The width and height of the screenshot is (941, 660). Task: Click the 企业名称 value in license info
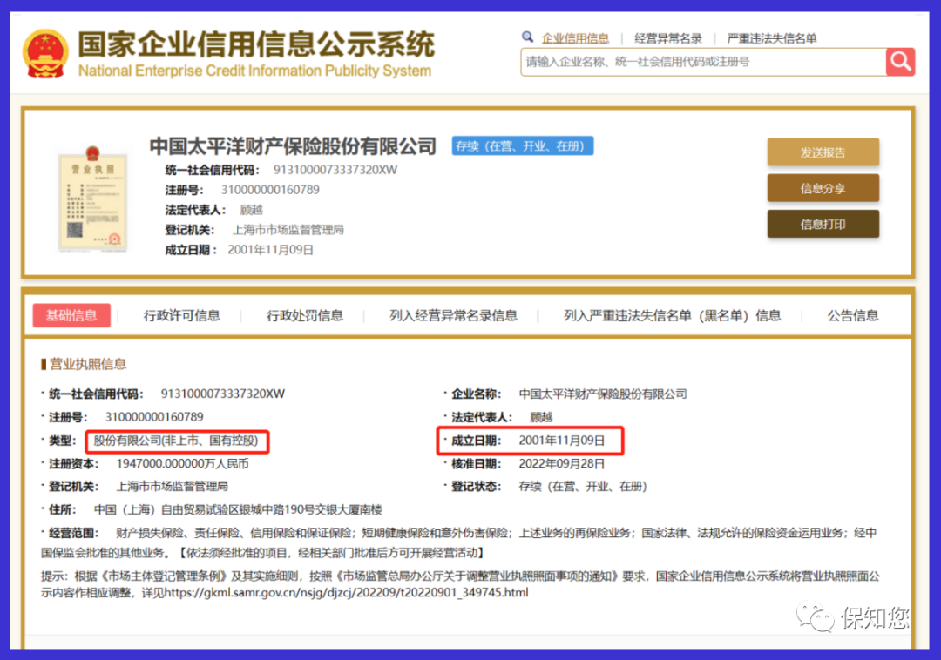pos(603,394)
